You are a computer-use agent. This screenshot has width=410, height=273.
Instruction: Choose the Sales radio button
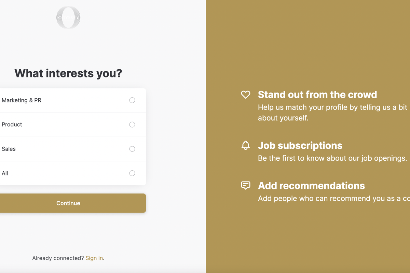[x=132, y=149]
